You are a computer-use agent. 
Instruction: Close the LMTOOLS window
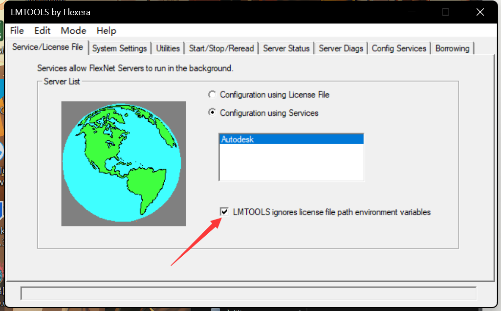(480, 12)
